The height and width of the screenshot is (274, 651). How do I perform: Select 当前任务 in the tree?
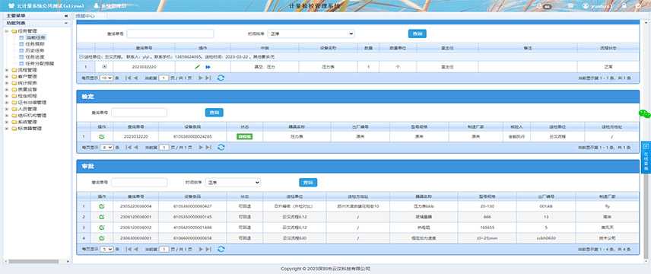(x=35, y=38)
